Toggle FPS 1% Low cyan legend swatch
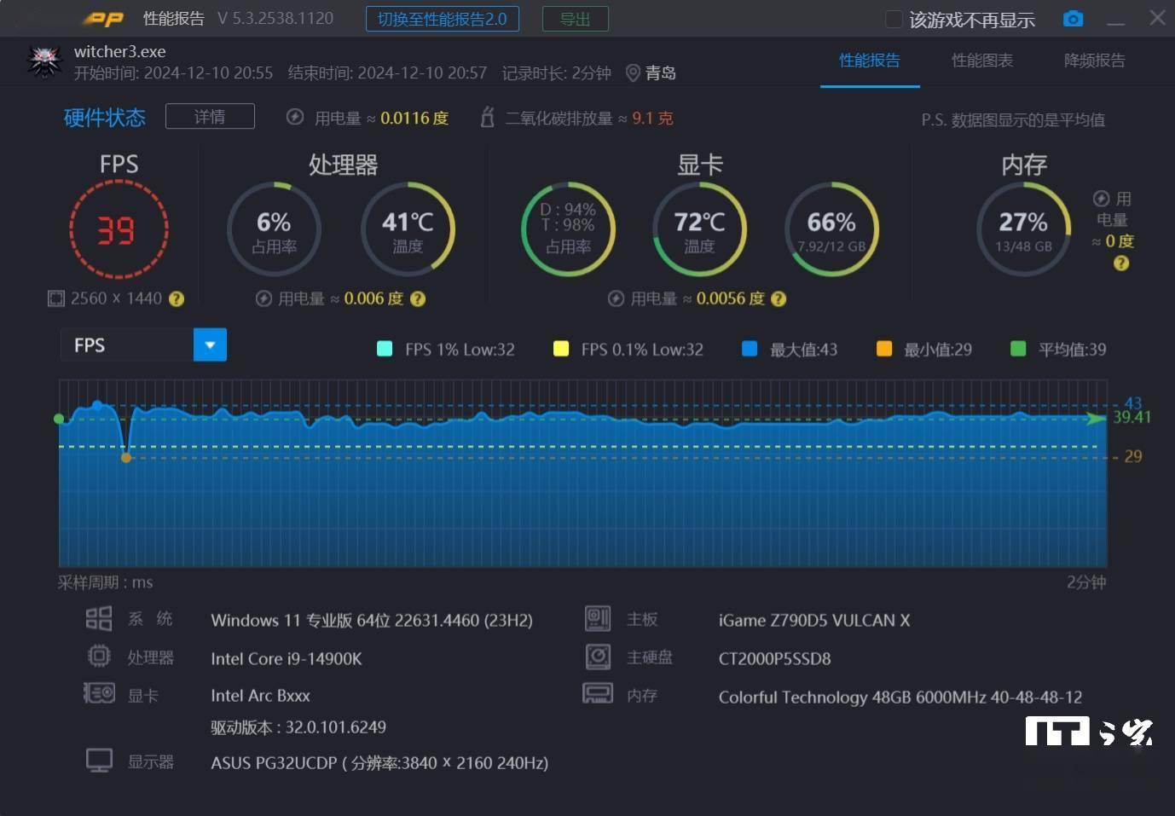1175x816 pixels. click(x=385, y=349)
